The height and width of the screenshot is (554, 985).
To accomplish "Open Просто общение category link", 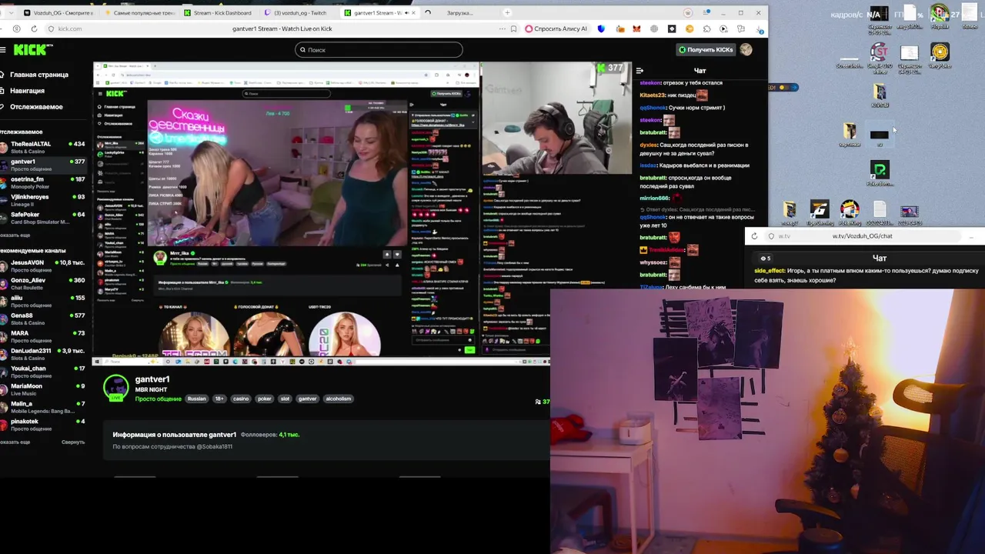I will [159, 399].
